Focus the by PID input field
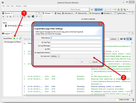 pos(76,49)
